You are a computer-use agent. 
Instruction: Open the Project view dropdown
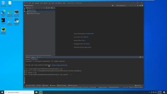pos(30,8)
